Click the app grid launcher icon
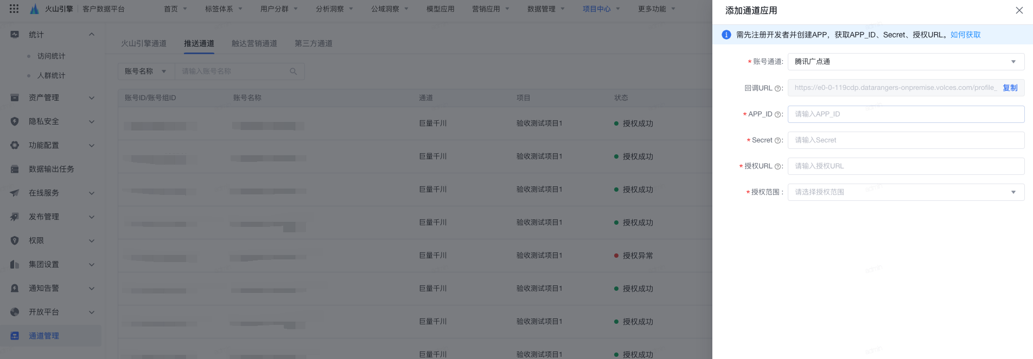 tap(14, 9)
